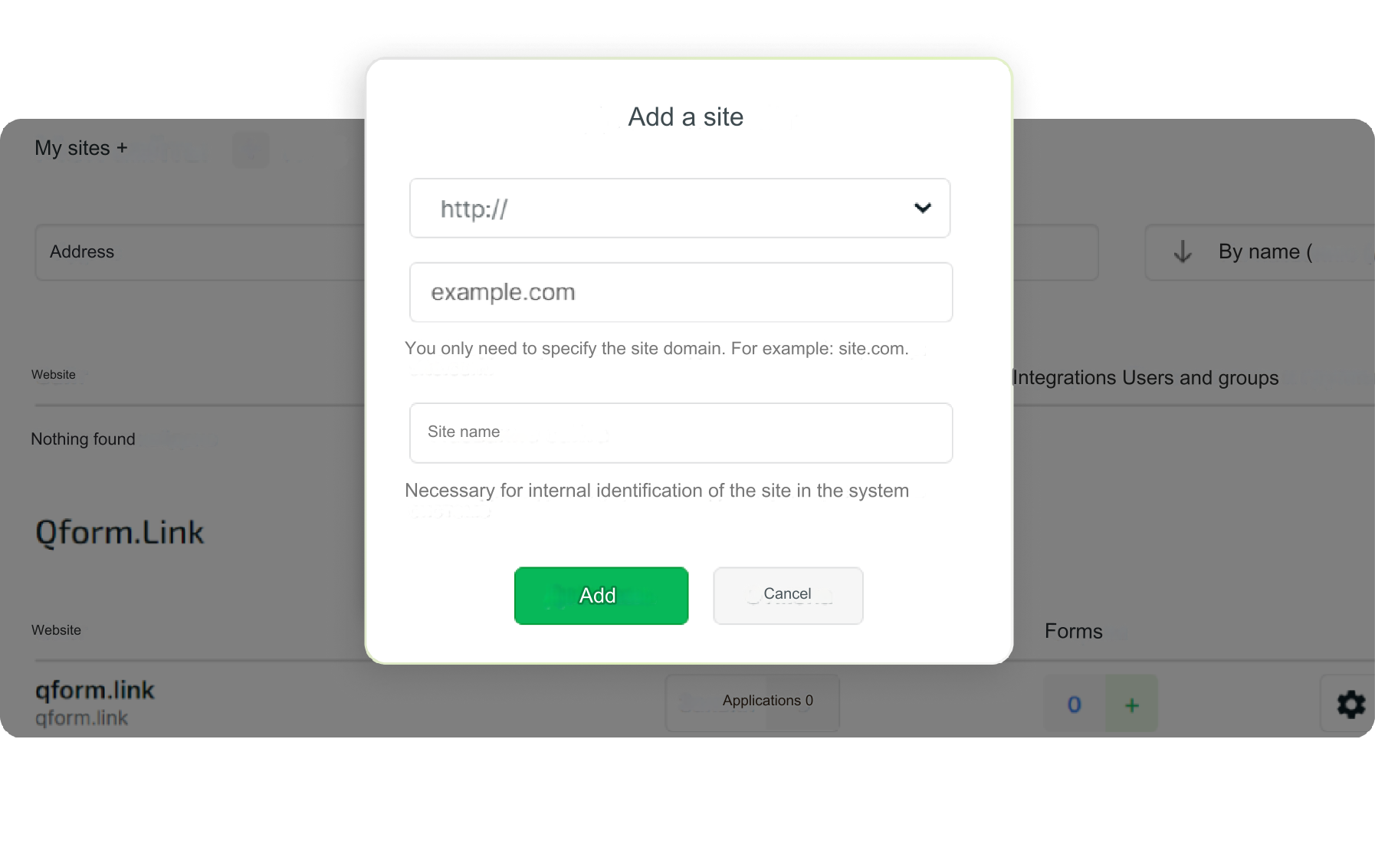The image size is (1375, 854).
Task: Open the gear settings for qform.link
Action: (x=1350, y=704)
